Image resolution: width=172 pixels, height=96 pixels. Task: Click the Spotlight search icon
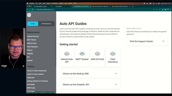157,3
